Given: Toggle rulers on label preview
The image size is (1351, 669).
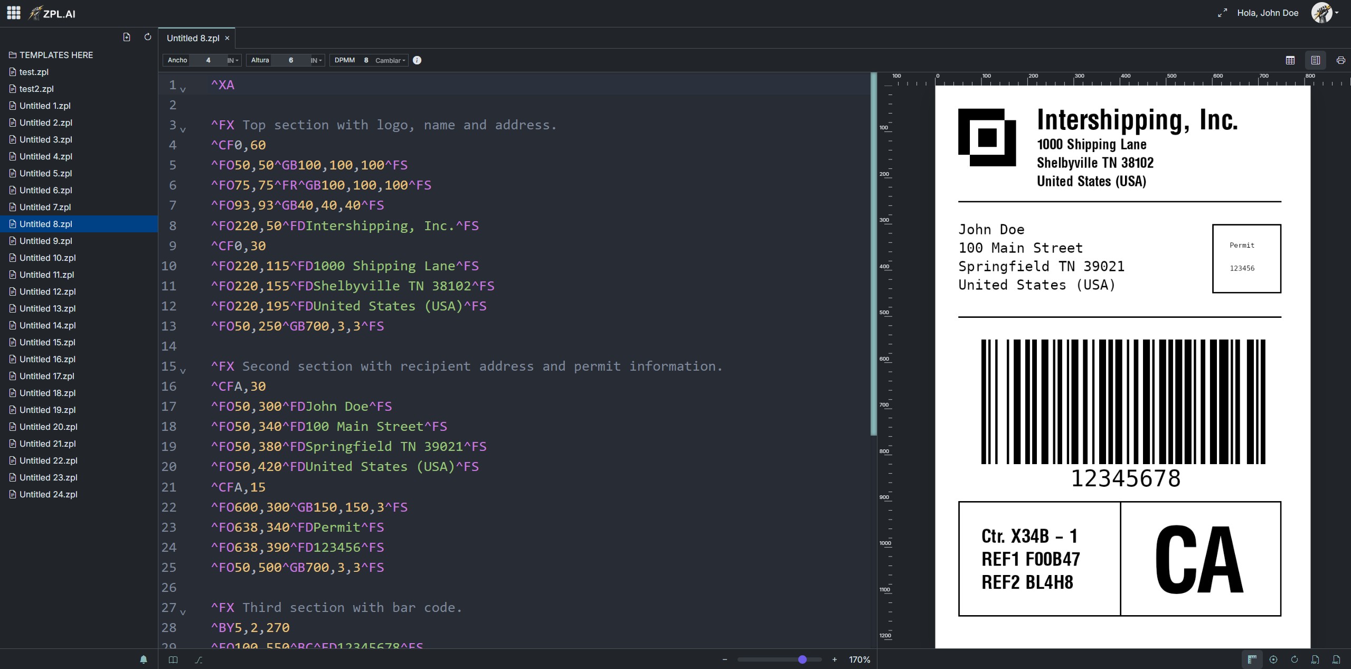Looking at the screenshot, I should pyautogui.click(x=1252, y=659).
